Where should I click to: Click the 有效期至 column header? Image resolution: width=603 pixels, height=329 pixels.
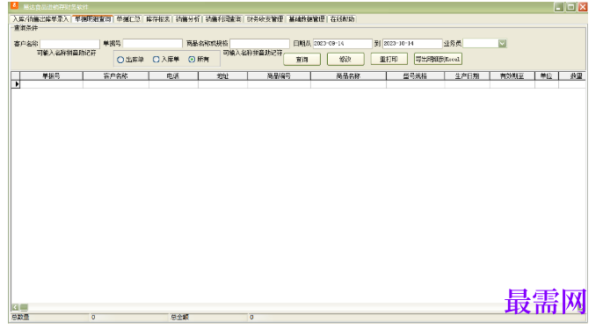512,76
